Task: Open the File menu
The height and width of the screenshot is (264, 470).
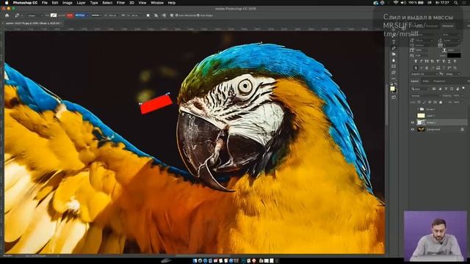Action: [x=45, y=3]
